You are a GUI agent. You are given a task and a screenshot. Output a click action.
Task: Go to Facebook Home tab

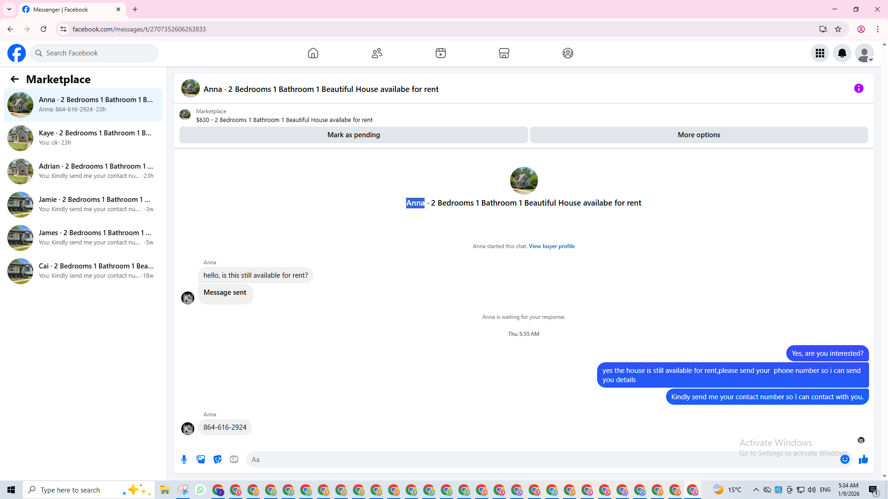(313, 53)
